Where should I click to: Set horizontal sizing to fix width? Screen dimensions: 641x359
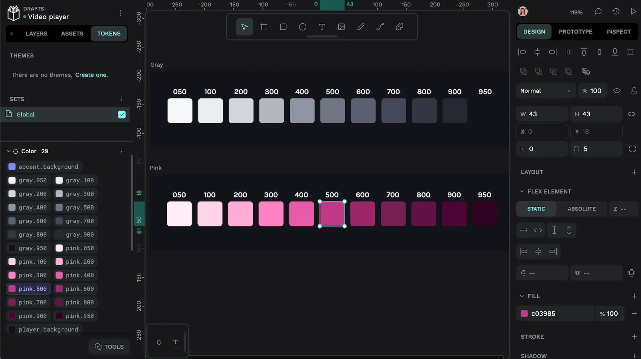[x=523, y=230]
